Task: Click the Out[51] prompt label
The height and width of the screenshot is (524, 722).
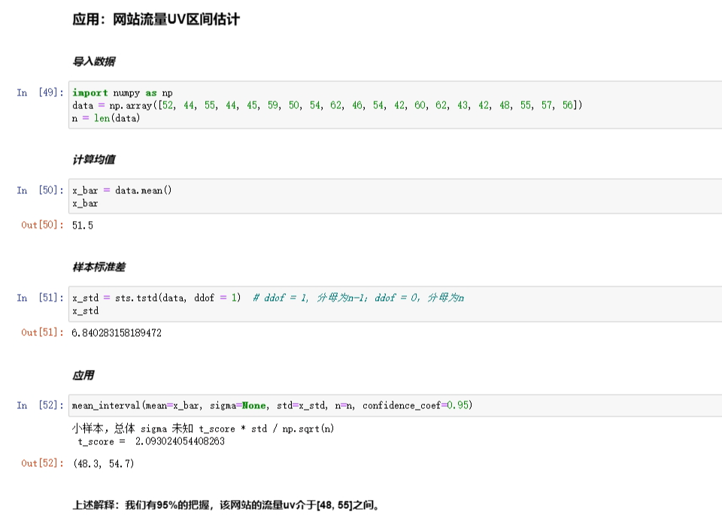Action: click(x=42, y=332)
